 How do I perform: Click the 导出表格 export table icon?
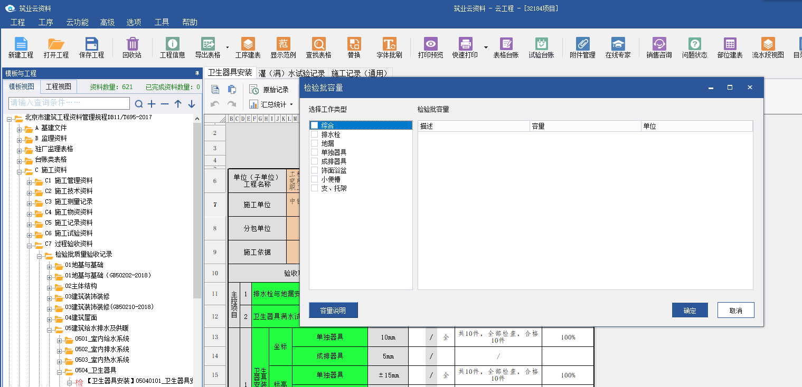click(x=208, y=48)
